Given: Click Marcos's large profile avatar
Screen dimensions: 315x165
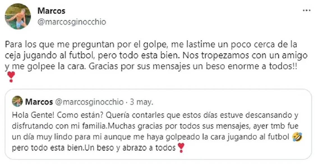Looking at the screenshot, I should pos(18,16).
